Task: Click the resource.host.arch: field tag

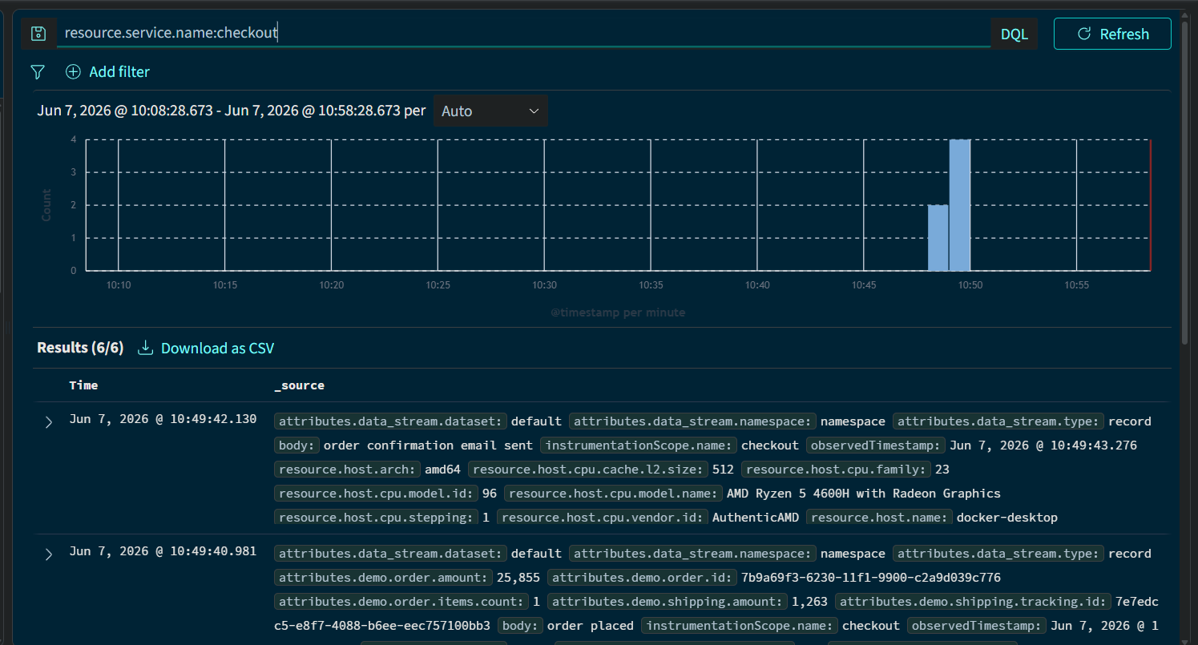Action: pyautogui.click(x=348, y=469)
